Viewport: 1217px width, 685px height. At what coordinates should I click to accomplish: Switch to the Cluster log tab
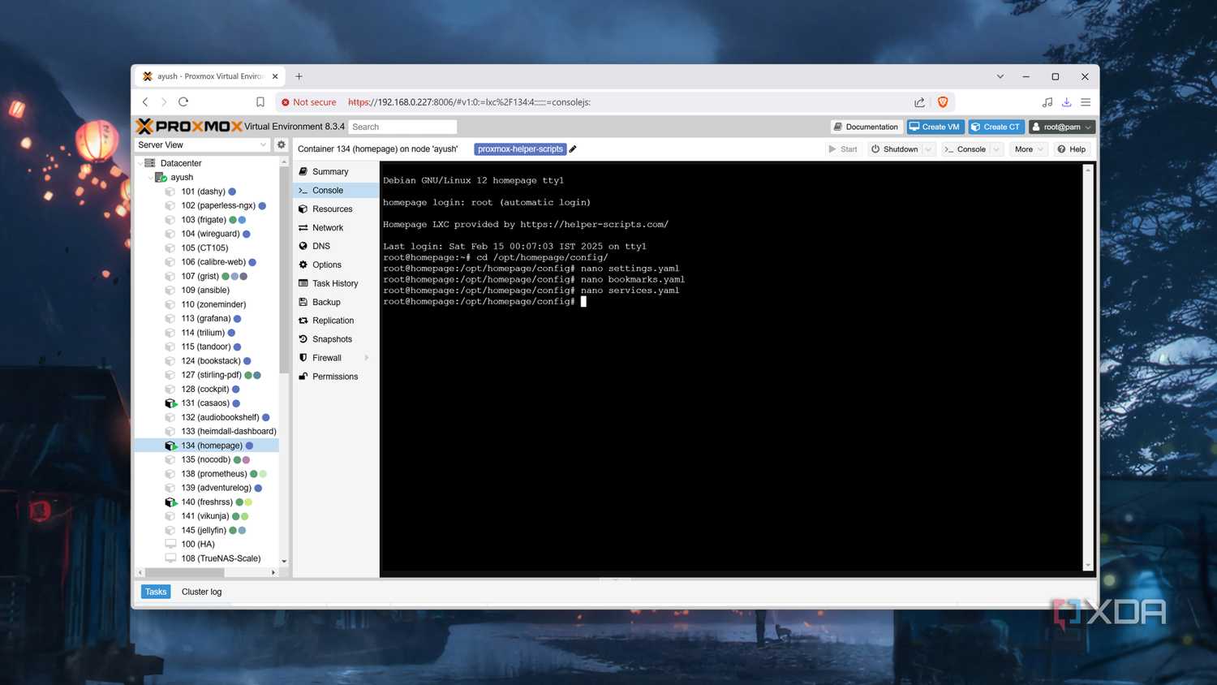[201, 592]
